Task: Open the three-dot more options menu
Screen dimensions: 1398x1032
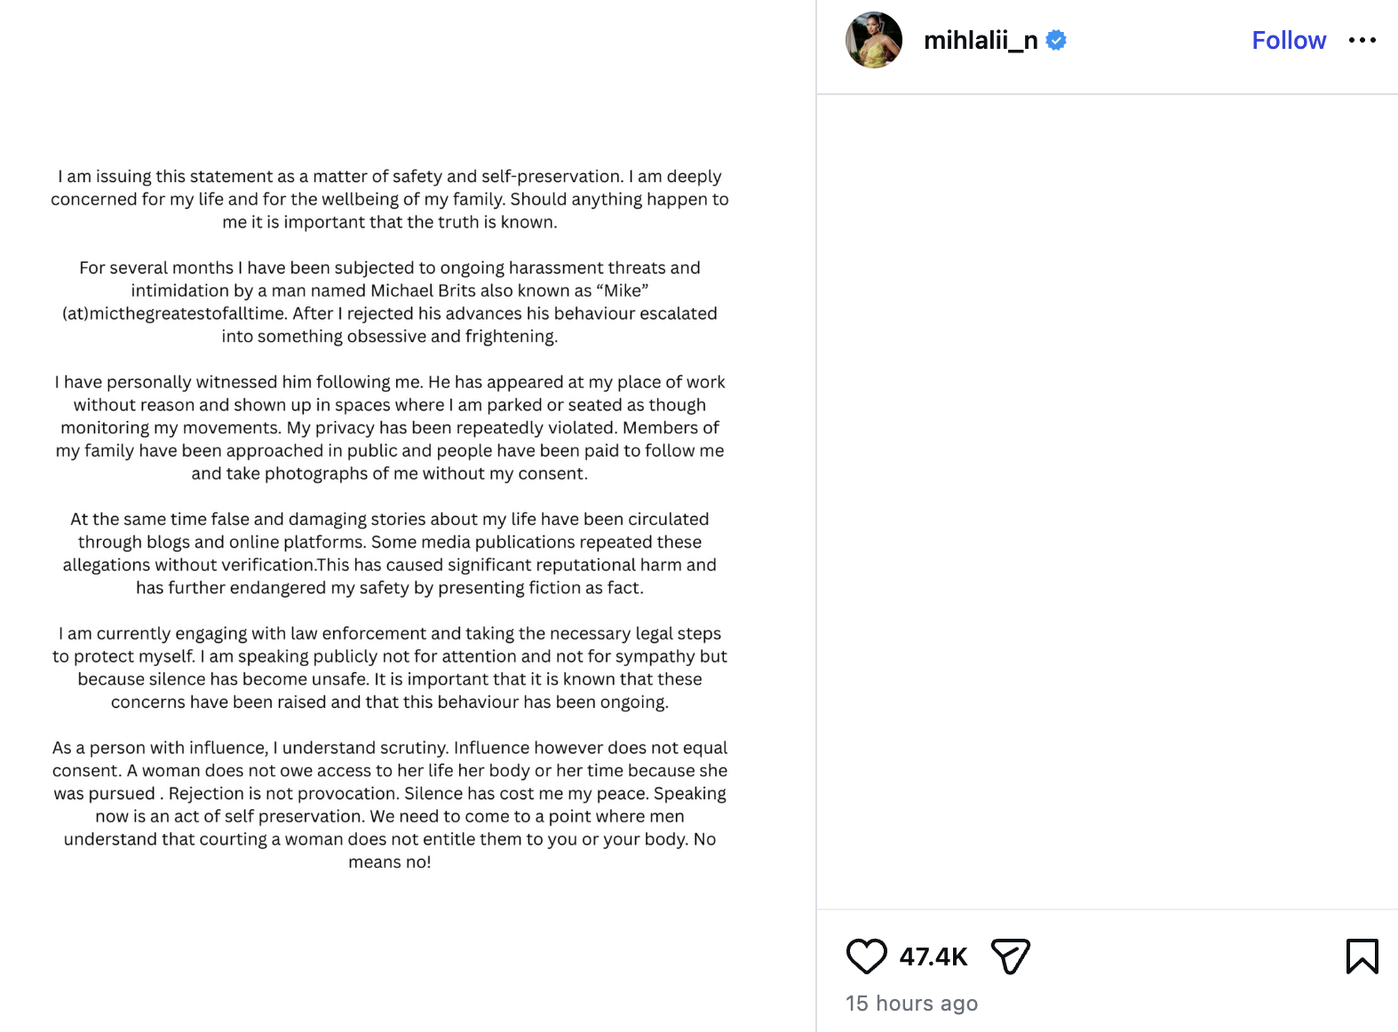Action: tap(1362, 40)
